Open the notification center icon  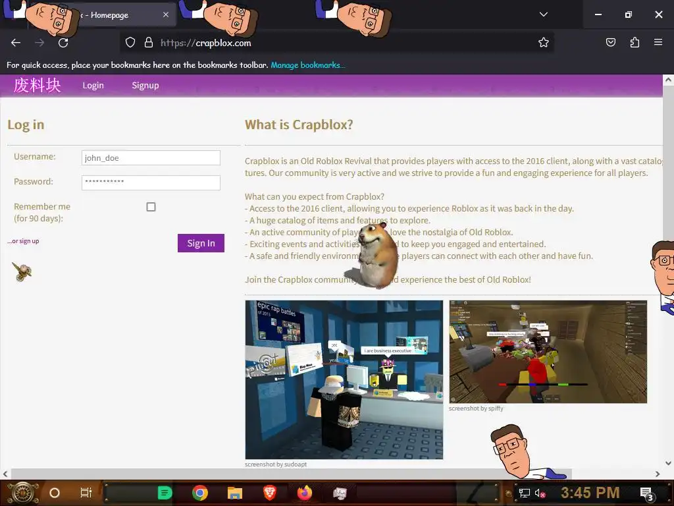647,493
